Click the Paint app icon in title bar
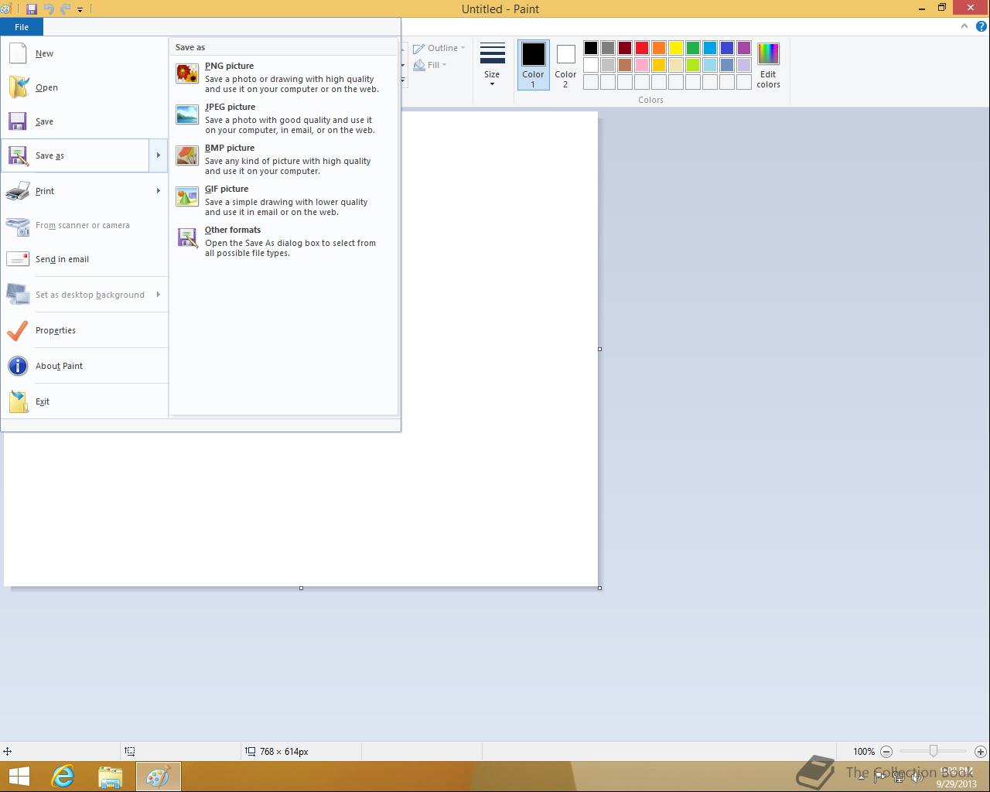This screenshot has width=990, height=792. (x=6, y=9)
